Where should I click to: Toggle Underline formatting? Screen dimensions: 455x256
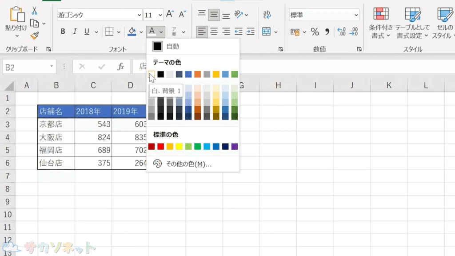pyautogui.click(x=87, y=32)
